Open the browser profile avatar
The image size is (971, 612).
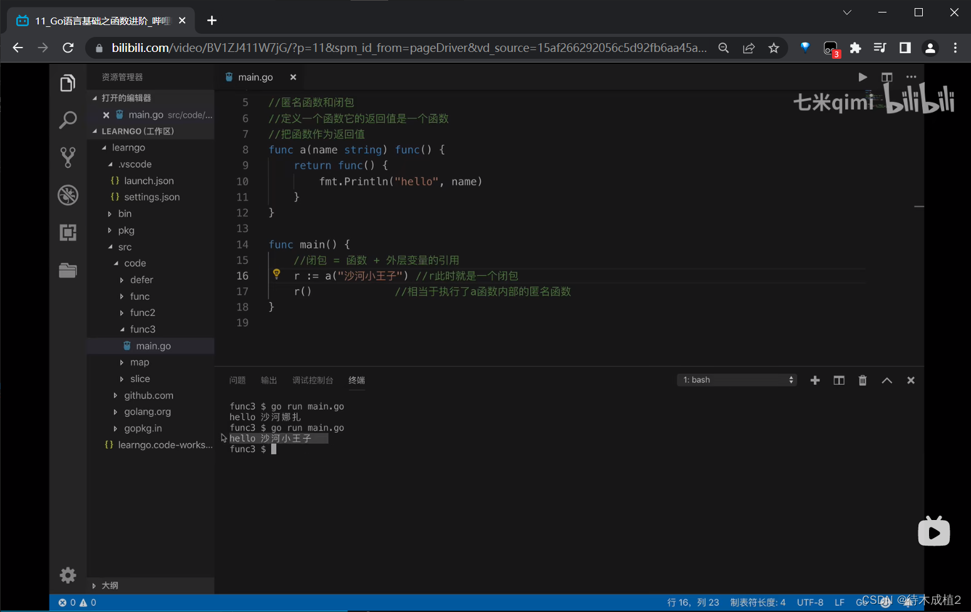click(930, 48)
